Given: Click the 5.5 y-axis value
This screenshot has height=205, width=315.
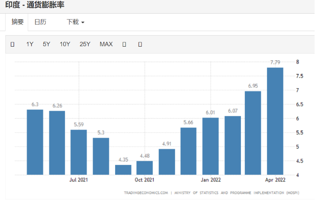Looking at the screenshot, I should (x=299, y=133).
